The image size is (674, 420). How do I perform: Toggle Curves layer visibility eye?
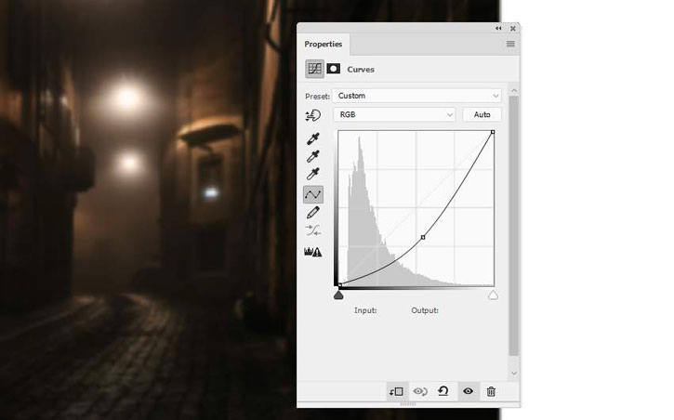click(469, 391)
